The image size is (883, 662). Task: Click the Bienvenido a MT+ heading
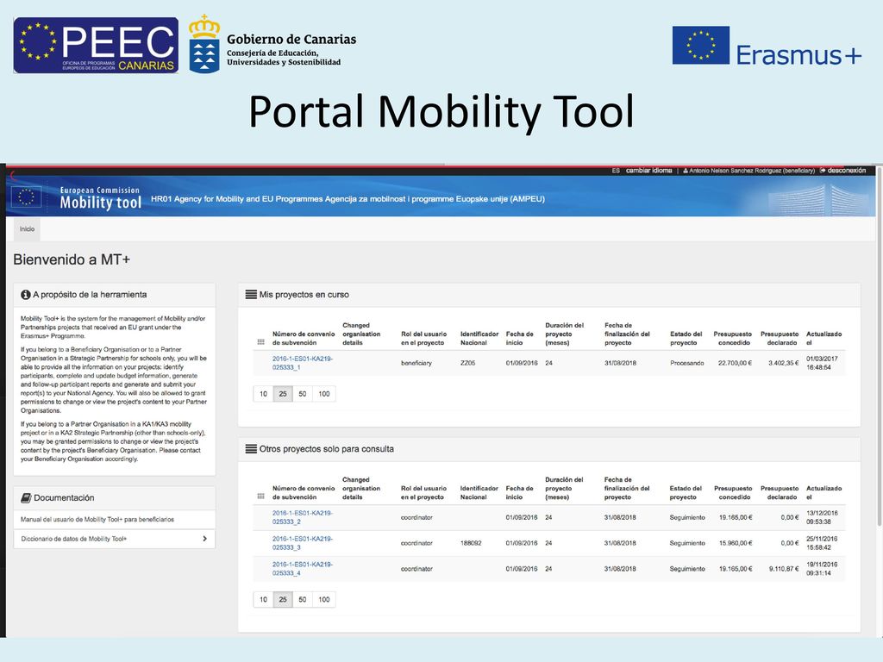(x=72, y=259)
